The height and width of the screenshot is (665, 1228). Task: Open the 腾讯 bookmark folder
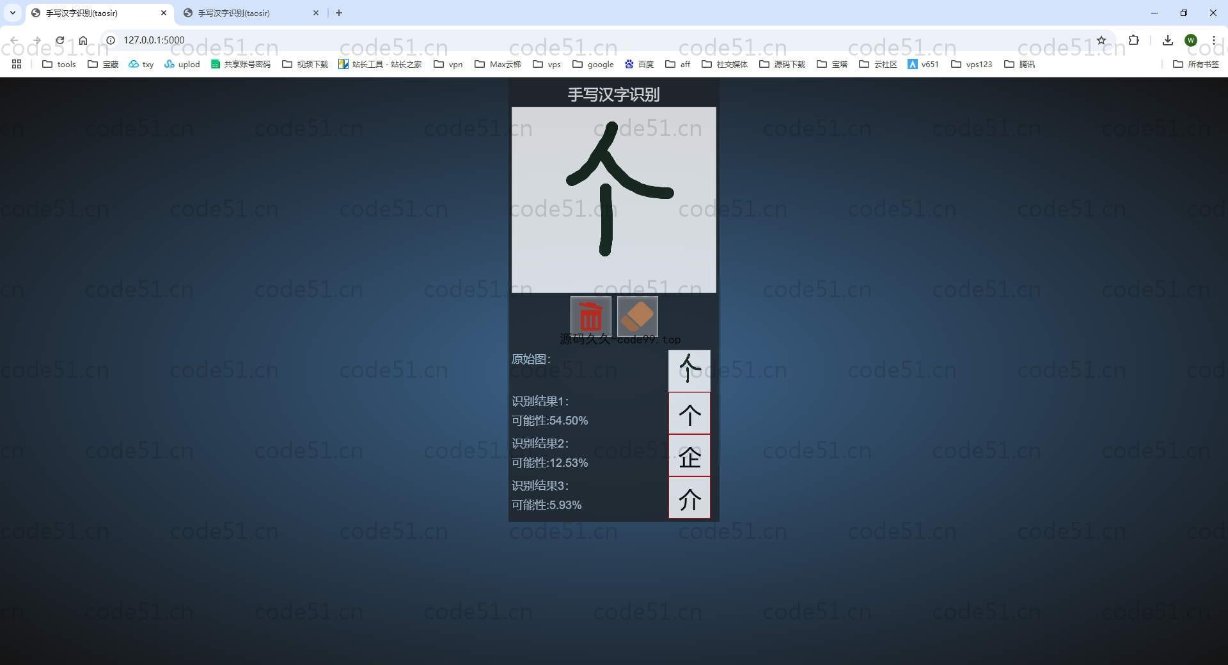[x=1019, y=64]
